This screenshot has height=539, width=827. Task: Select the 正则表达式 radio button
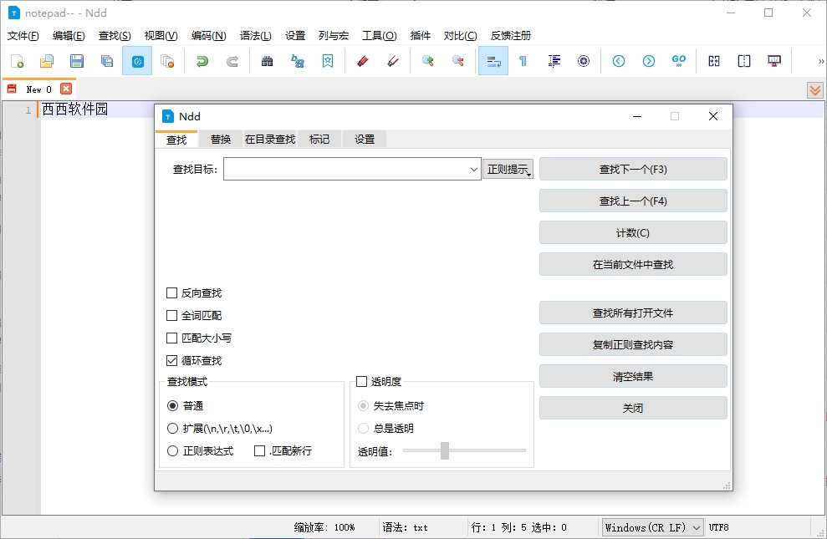point(172,451)
